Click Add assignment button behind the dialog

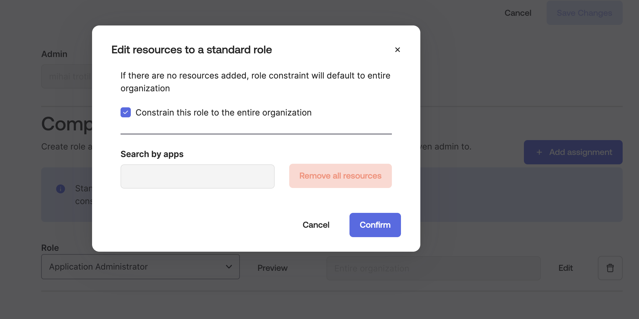coord(573,152)
